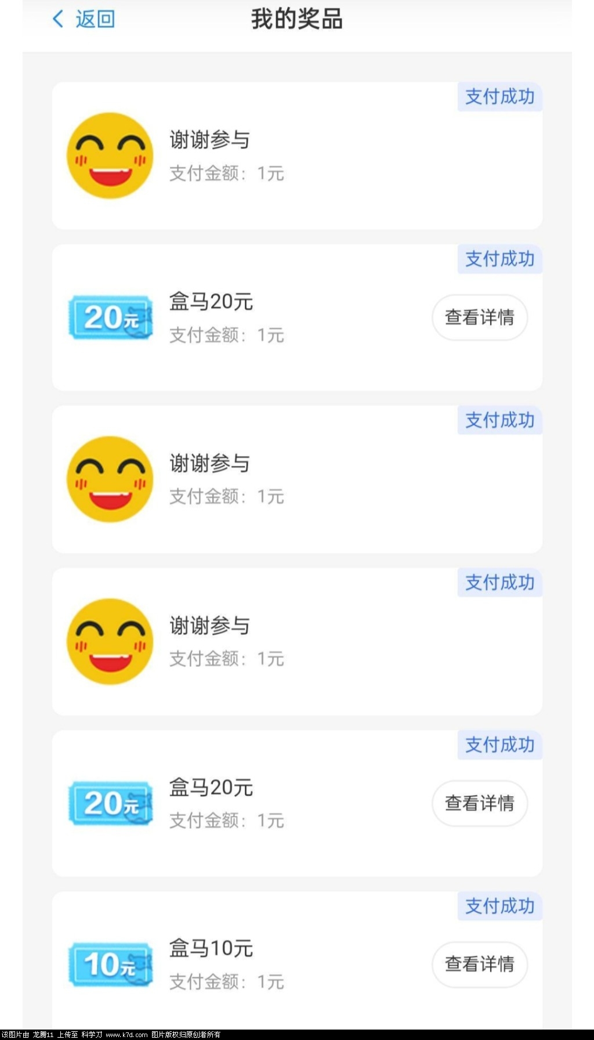Click the first smiley face icon
The height and width of the screenshot is (1040, 594).
point(110,156)
